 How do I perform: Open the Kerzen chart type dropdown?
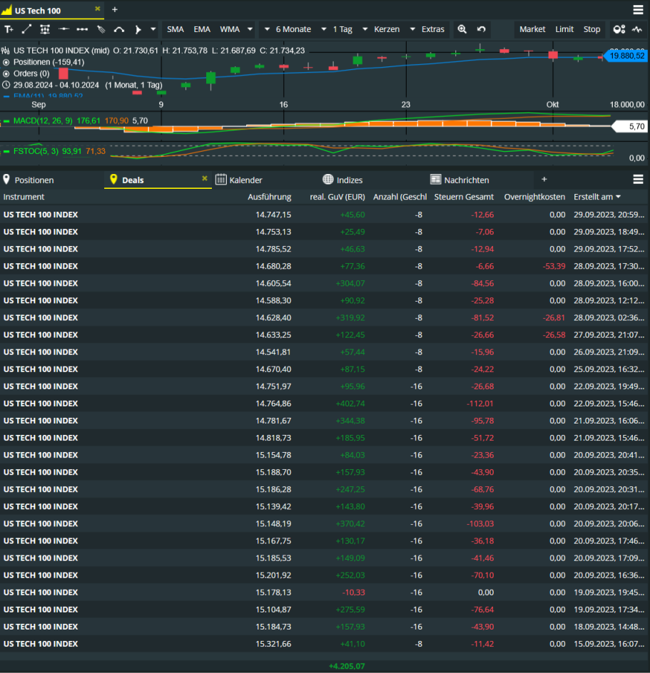[x=382, y=29]
